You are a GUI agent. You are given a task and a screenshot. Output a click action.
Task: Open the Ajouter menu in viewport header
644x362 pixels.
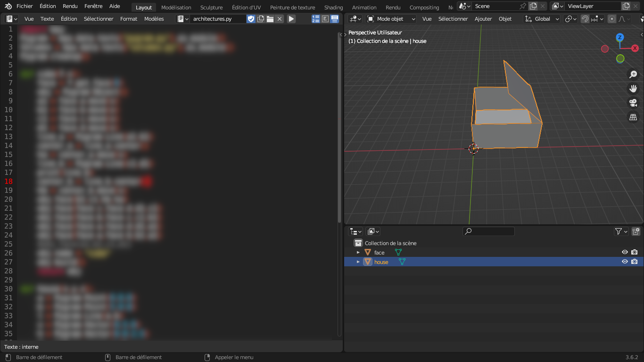pyautogui.click(x=483, y=19)
